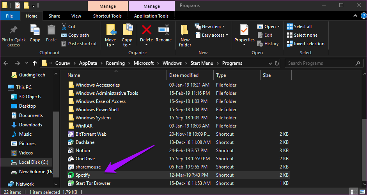Select Network in navigation pane
The width and height of the screenshot is (367, 195).
pyautogui.click(x=21, y=184)
